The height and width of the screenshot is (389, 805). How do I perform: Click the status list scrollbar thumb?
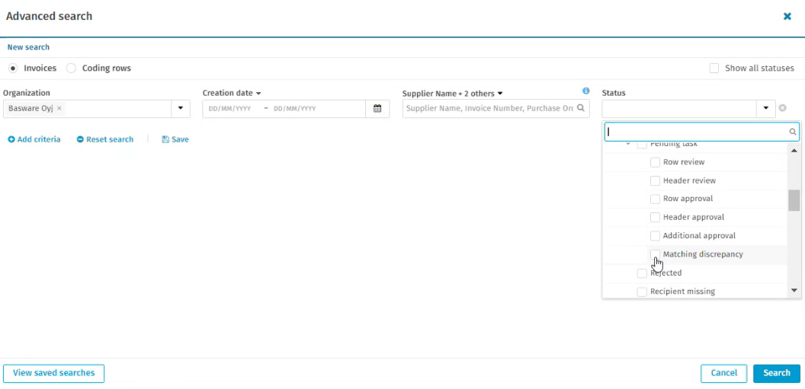pos(794,200)
